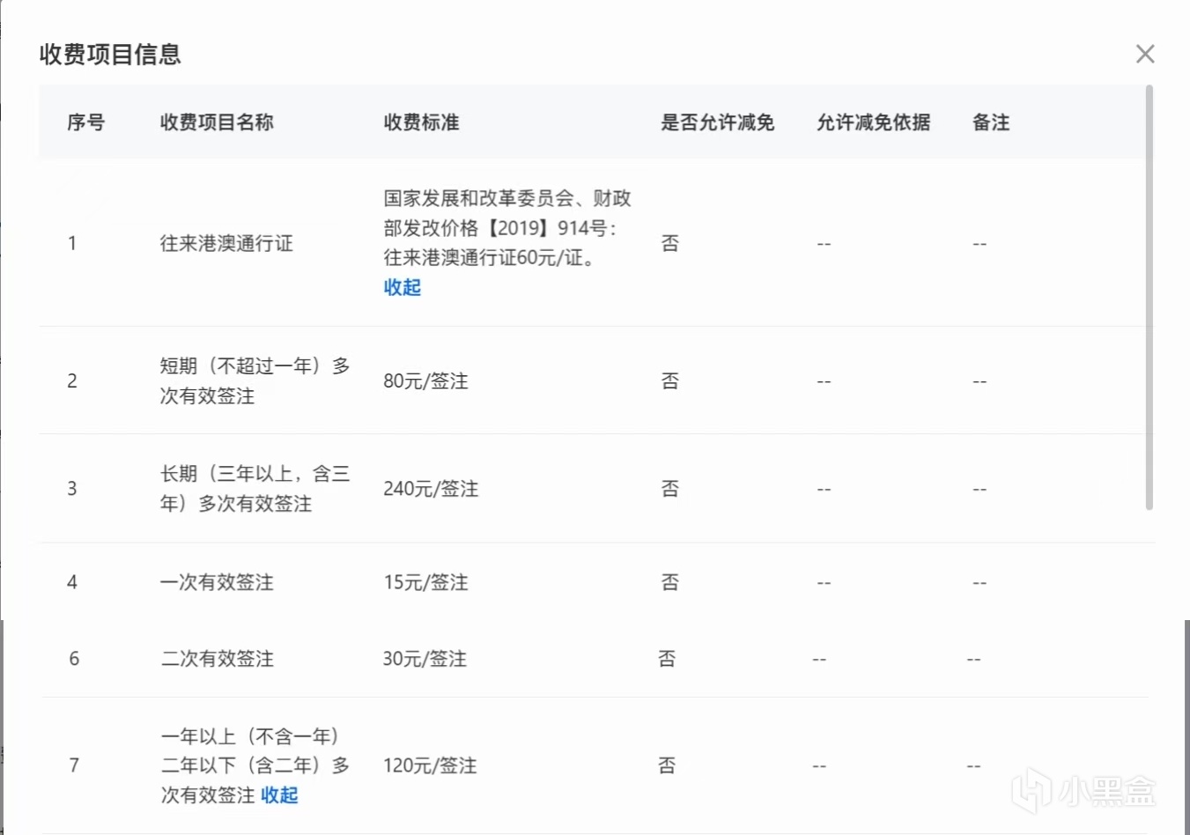Image resolution: width=1190 pixels, height=835 pixels.
Task: Click the 小黑盒 watermark logo icon
Action: pos(1031,790)
